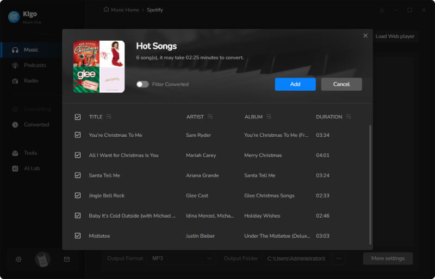
Task: Sort by ARTIST column icon
Action: [x=210, y=117]
